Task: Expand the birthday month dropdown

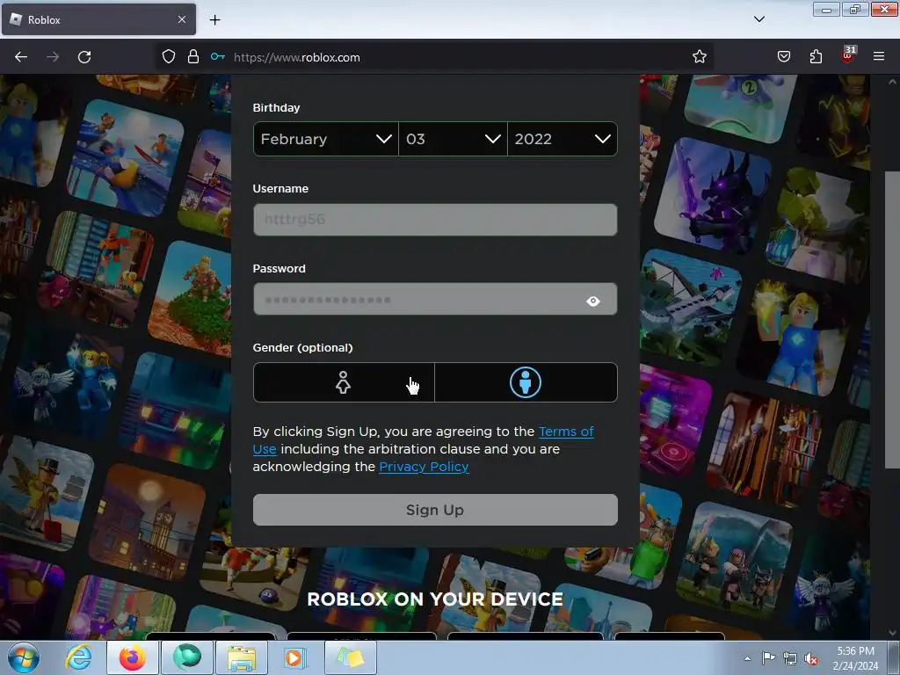Action: pyautogui.click(x=326, y=139)
